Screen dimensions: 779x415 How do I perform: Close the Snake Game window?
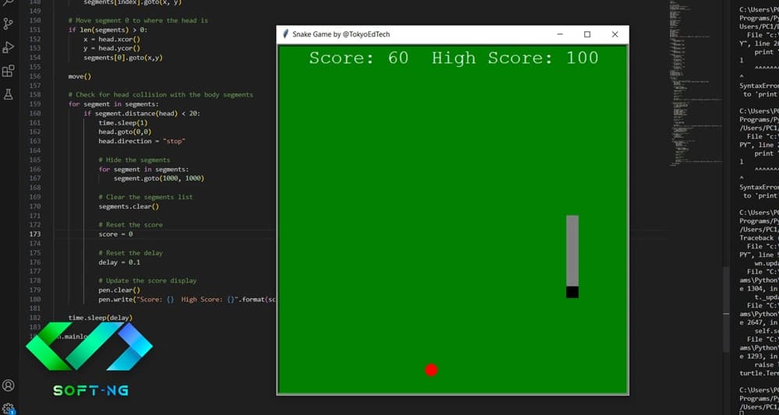(615, 34)
